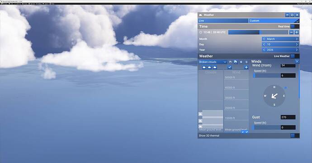Open the Broken clouds preset dropdown
Viewport: 312px width, 163px height.
coord(213,62)
